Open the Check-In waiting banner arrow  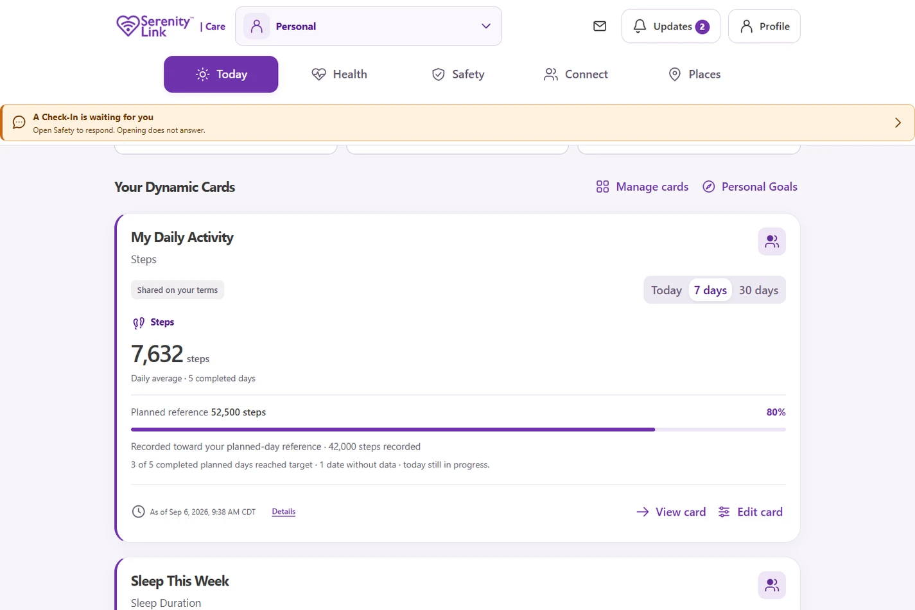click(898, 123)
